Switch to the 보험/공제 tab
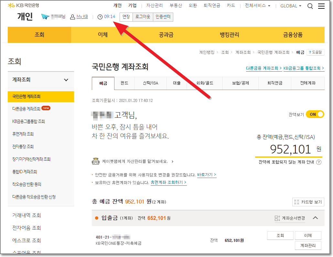The height and width of the screenshot is (257, 333). tap(241, 83)
